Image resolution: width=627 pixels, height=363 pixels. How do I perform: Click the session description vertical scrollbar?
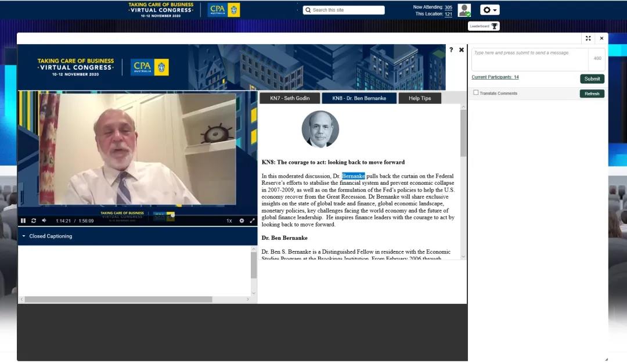pos(463,133)
